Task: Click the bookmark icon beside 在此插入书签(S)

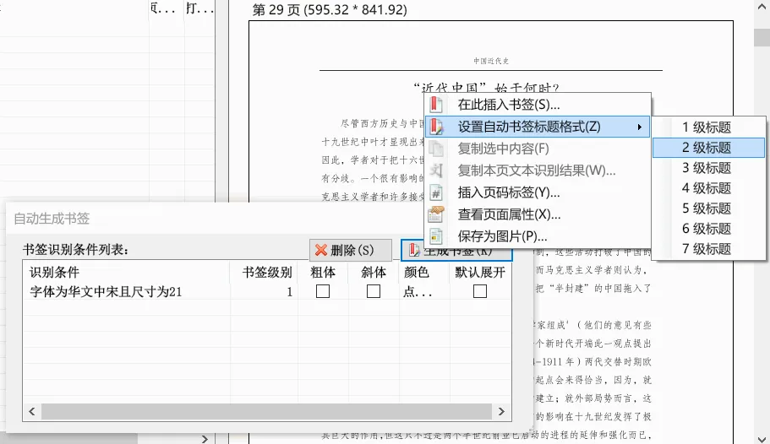Action: (435, 105)
